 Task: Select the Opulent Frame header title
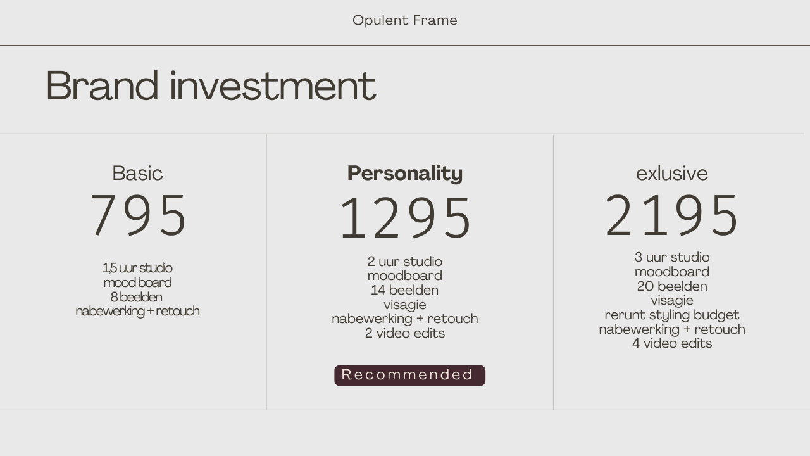pyautogui.click(x=405, y=20)
